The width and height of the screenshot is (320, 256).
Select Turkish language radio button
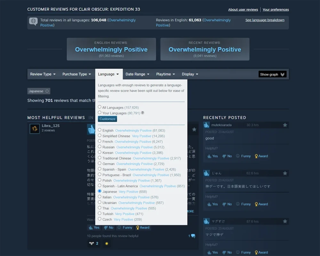coord(100,213)
